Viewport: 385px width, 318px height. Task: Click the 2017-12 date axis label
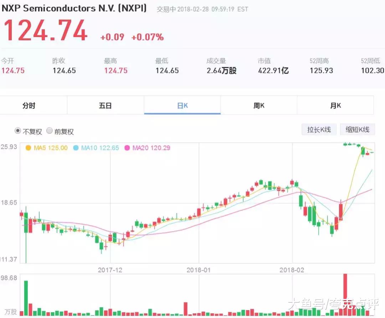pyautogui.click(x=110, y=270)
